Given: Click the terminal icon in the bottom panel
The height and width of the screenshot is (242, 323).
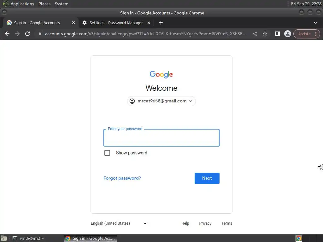Looking at the screenshot, I should coord(15,238).
